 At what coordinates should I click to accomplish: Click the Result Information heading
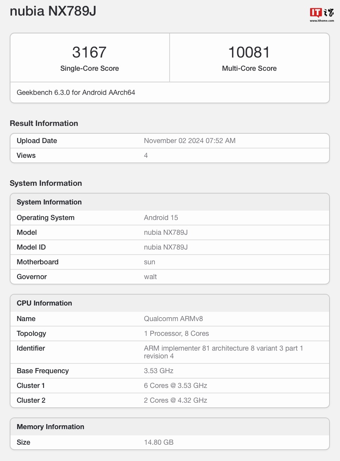(x=44, y=123)
